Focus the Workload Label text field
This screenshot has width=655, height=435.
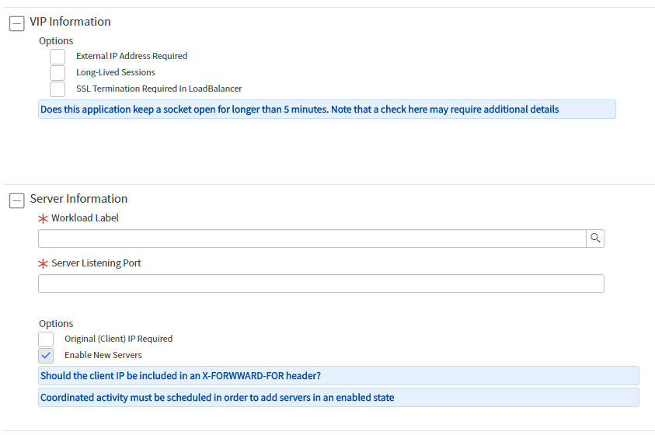pos(312,238)
